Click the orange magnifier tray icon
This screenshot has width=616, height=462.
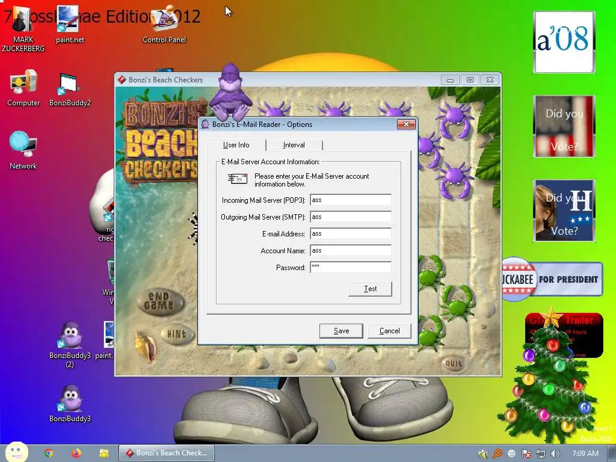point(497,454)
